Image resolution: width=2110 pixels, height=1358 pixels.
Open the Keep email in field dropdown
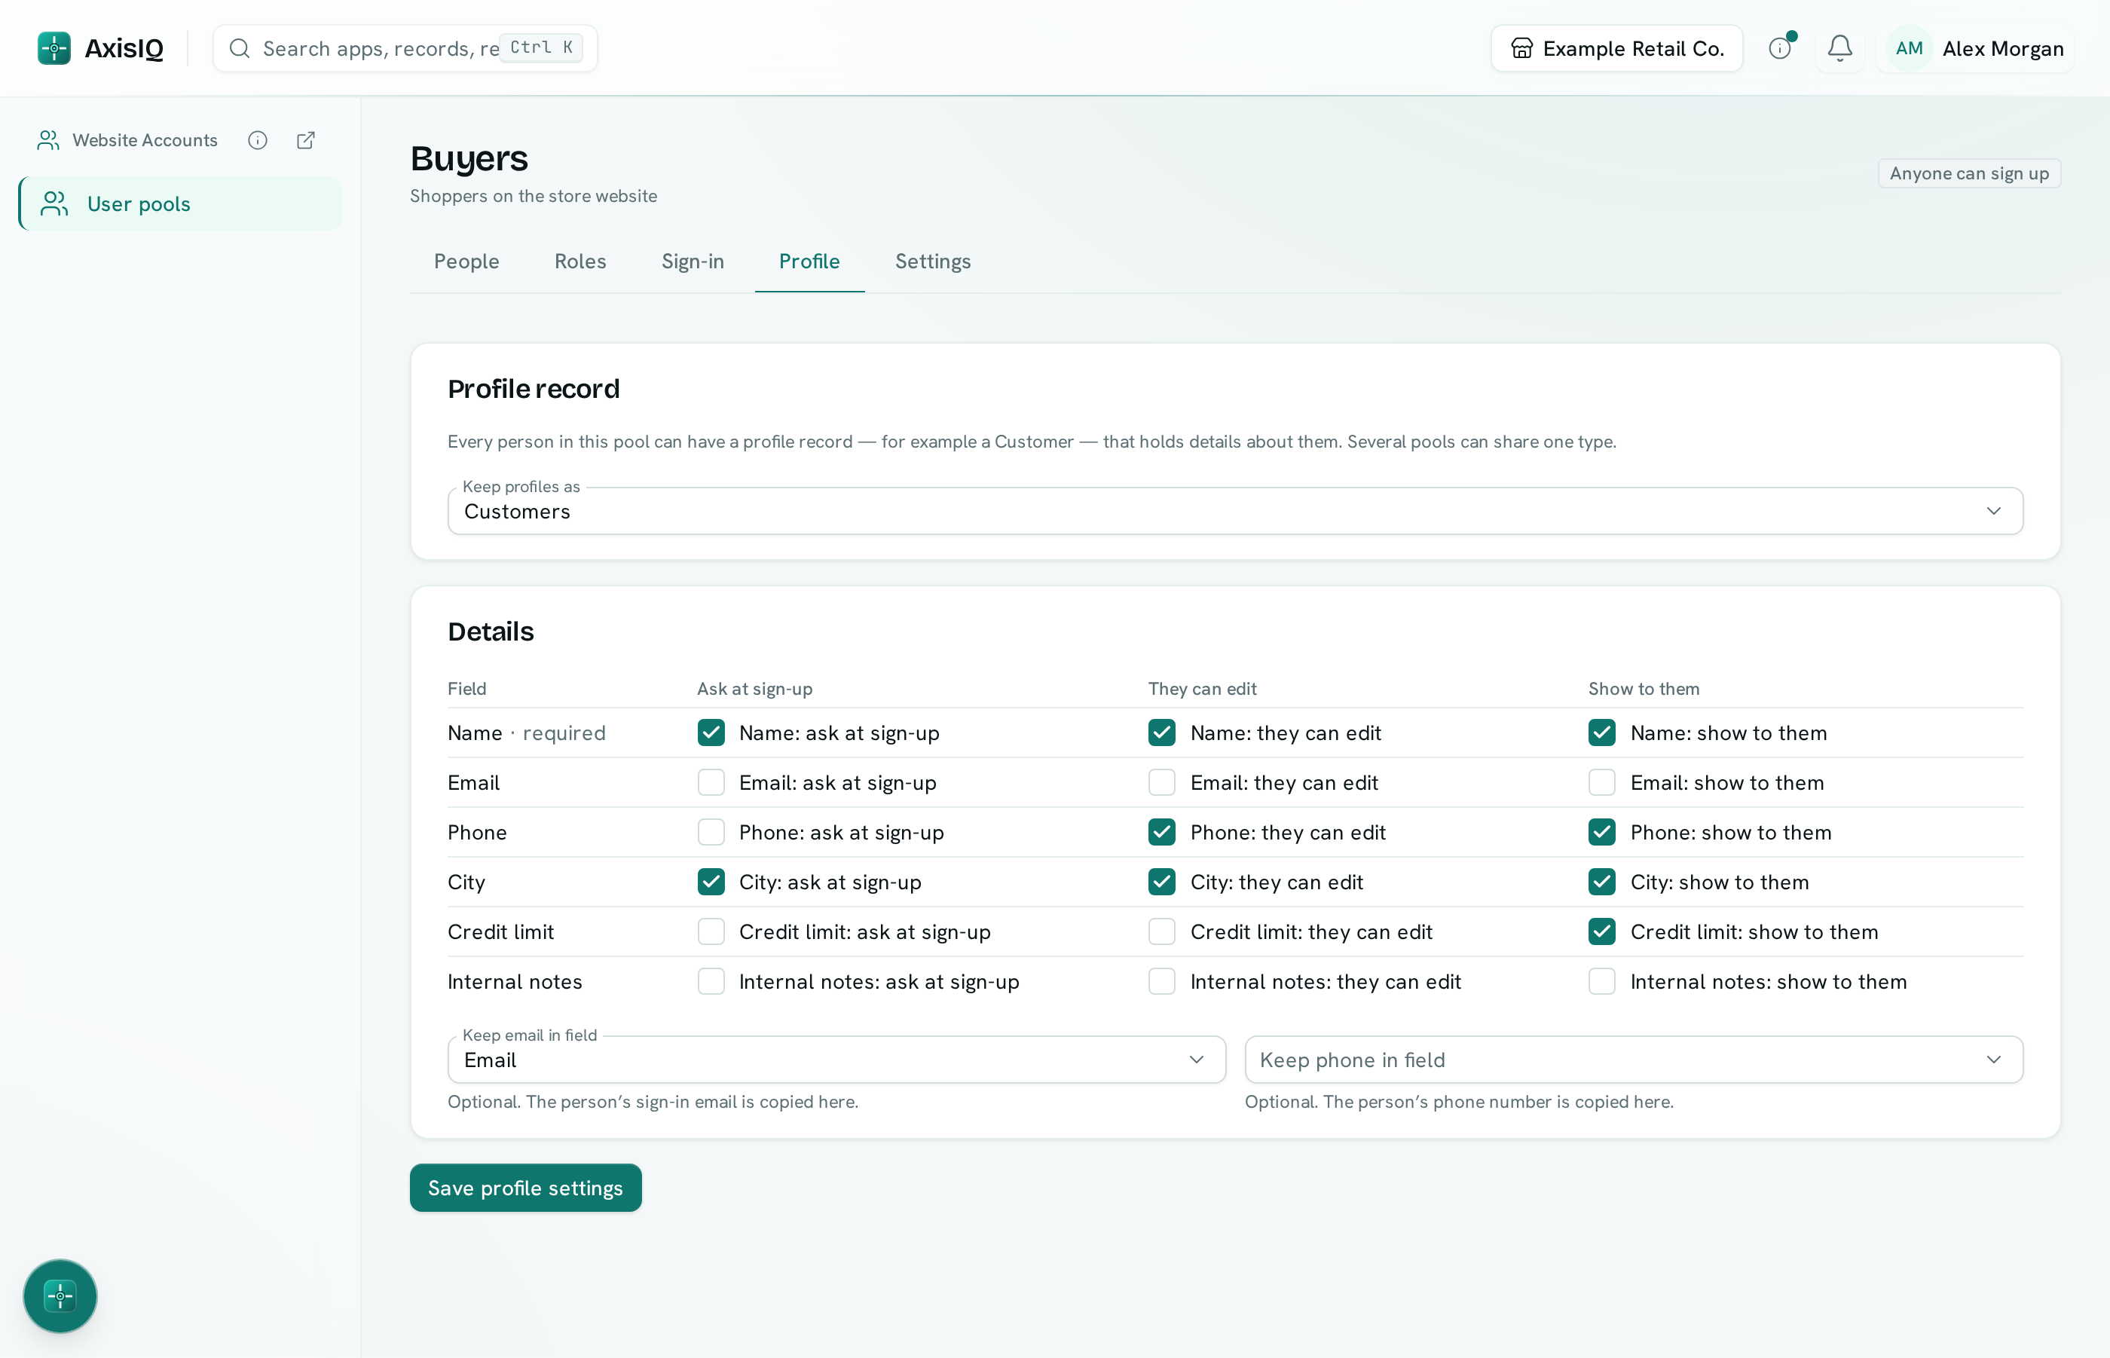click(x=836, y=1060)
